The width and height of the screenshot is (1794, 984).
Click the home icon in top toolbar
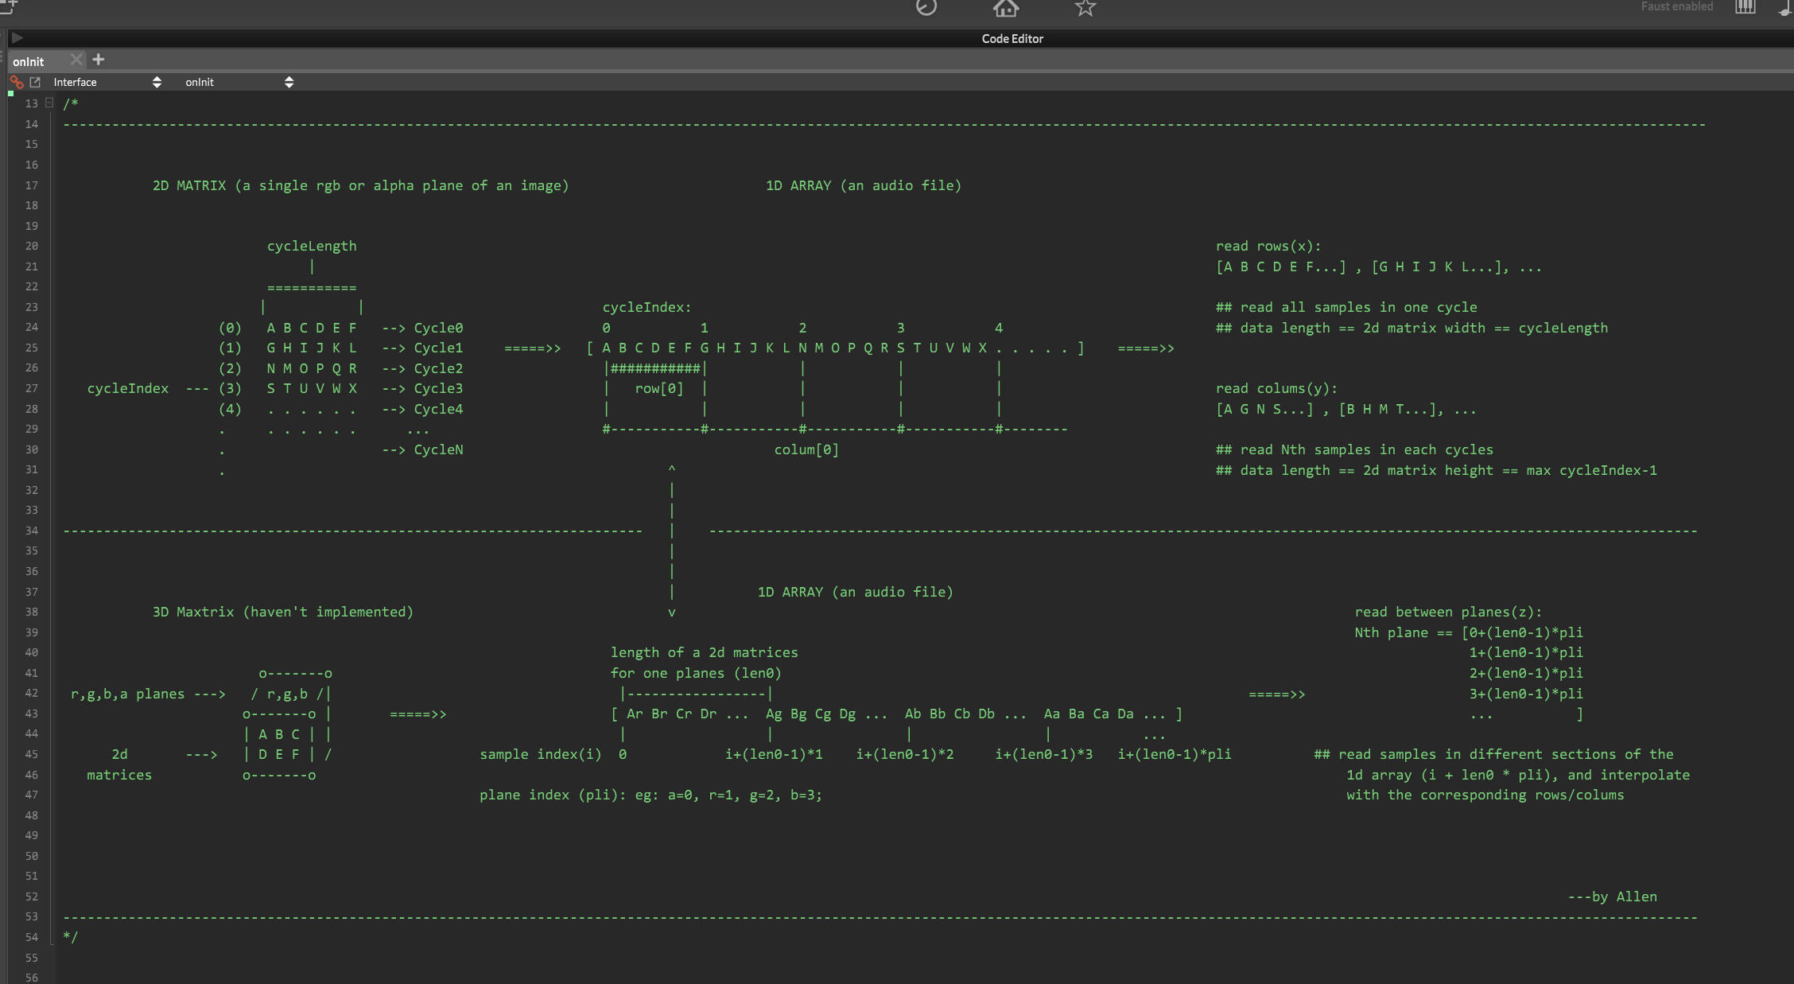pyautogui.click(x=1005, y=8)
